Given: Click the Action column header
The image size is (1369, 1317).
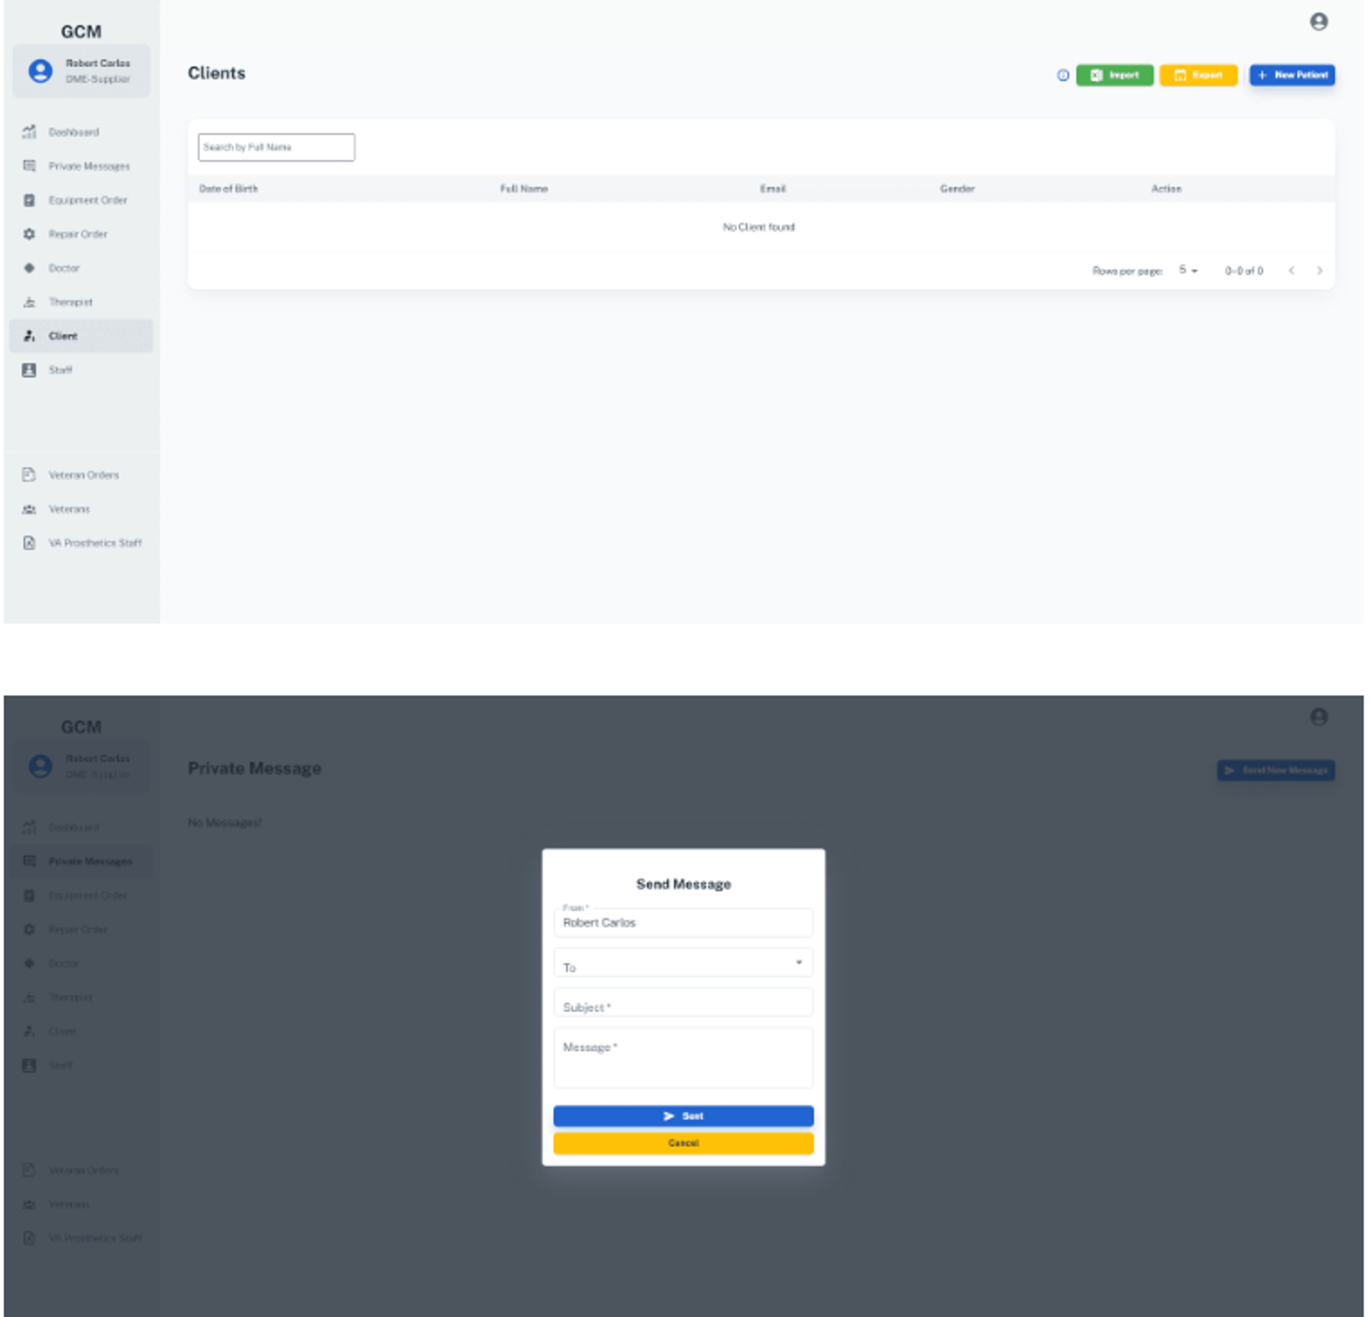Looking at the screenshot, I should pos(1167,189).
